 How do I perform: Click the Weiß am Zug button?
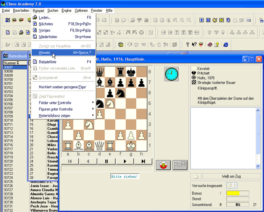pos(231,176)
